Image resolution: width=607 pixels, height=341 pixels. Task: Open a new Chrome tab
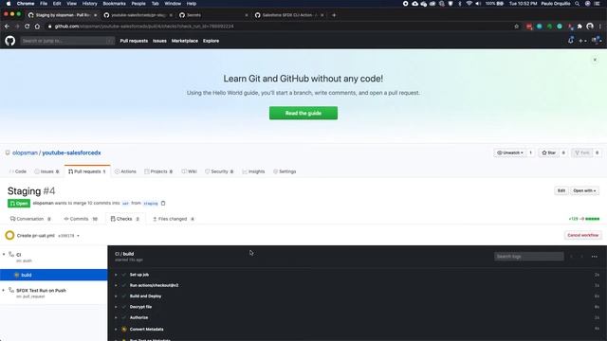(x=334, y=15)
